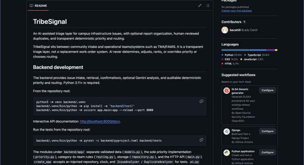Configure the SLSA Generic generator workflow
Screen dimensions: 304x165
(267, 90)
